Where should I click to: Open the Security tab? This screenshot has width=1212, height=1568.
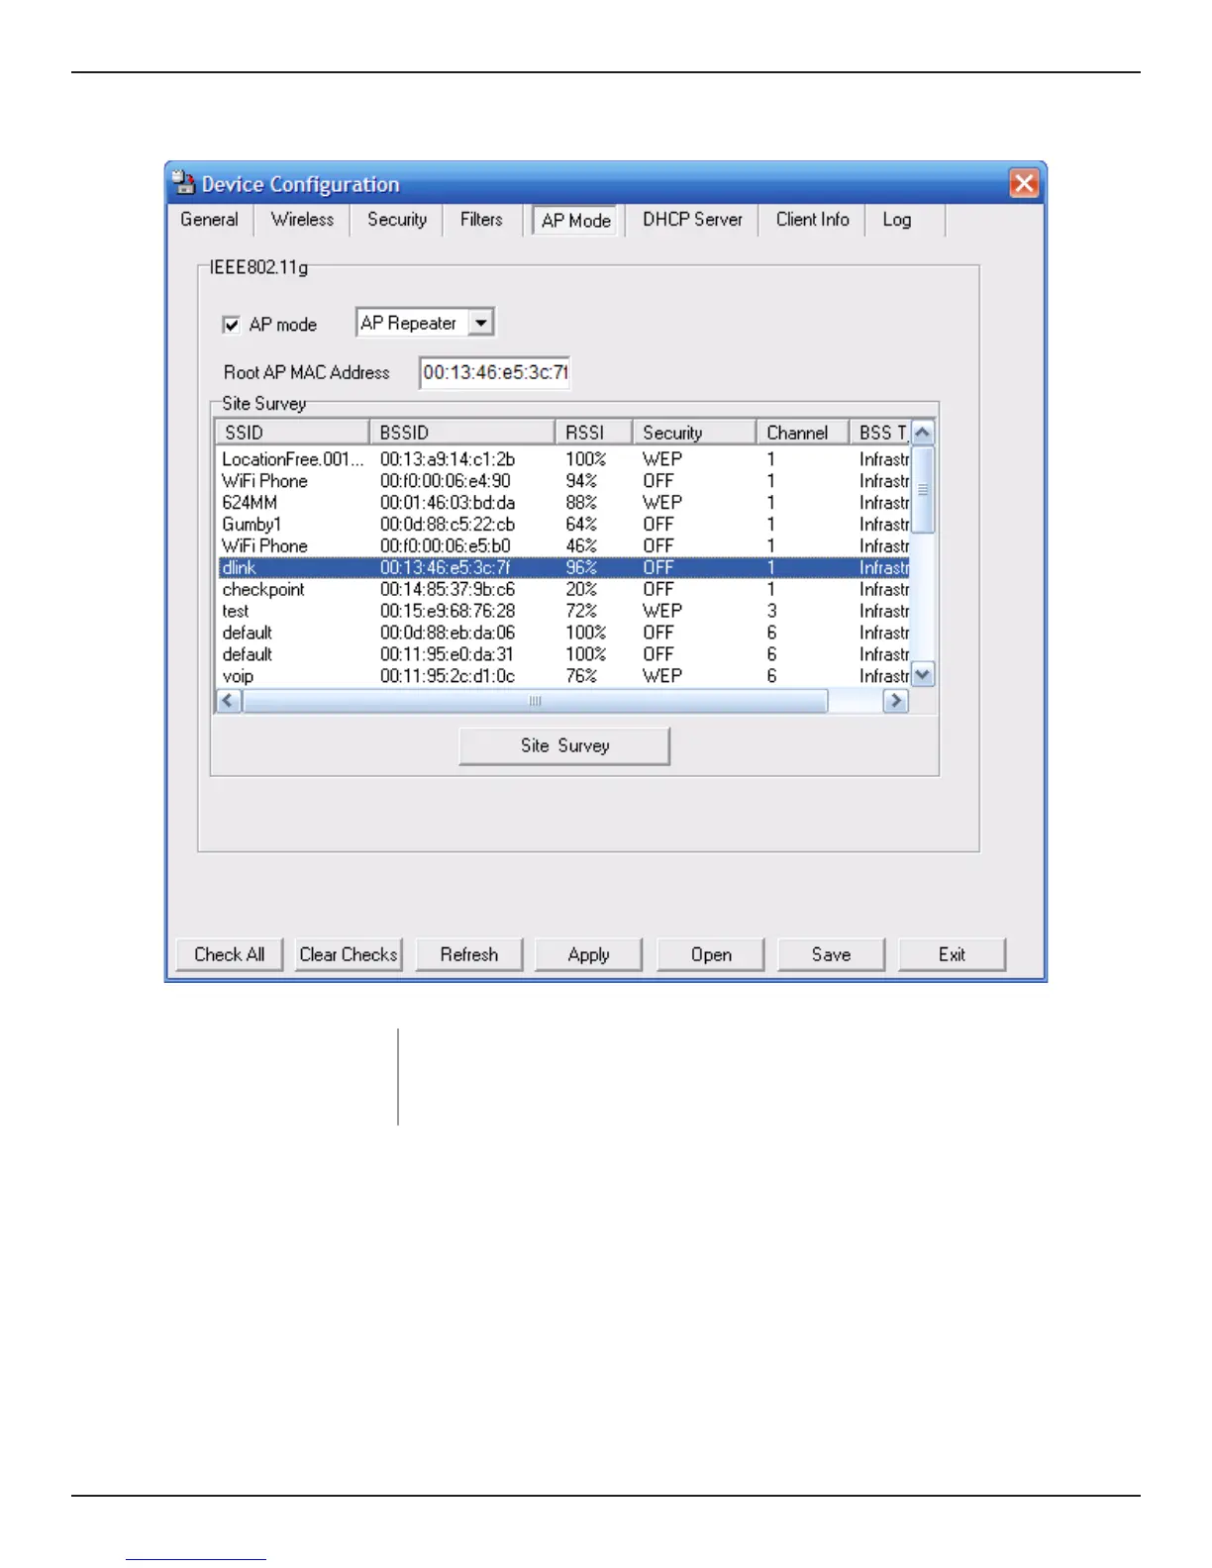point(397,220)
